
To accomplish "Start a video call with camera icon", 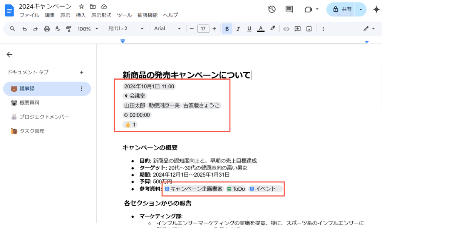I will 308,9.
